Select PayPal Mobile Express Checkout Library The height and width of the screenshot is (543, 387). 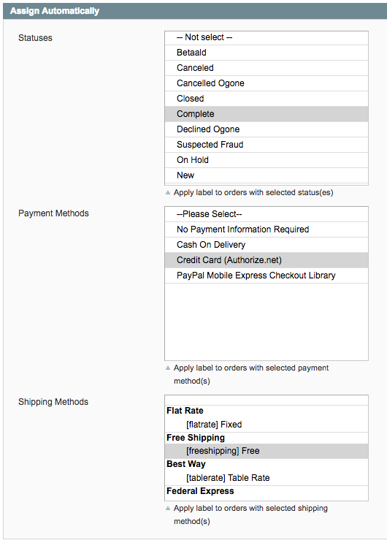pyautogui.click(x=267, y=276)
